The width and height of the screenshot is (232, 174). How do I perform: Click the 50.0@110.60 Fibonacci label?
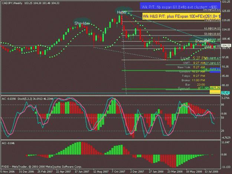pos(212,34)
